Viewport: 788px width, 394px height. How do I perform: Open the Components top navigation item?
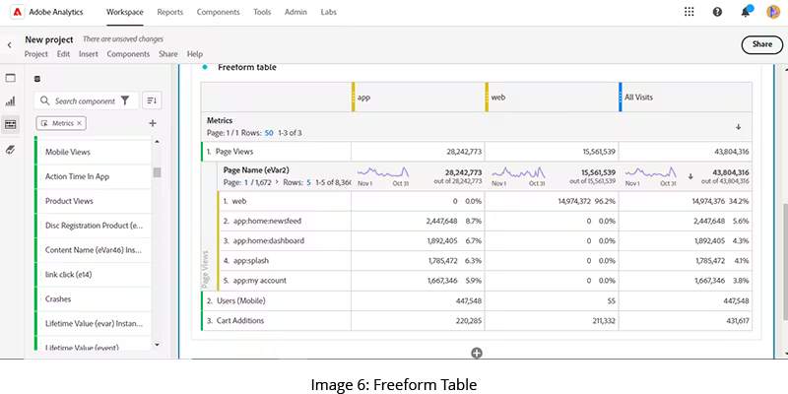coord(218,12)
